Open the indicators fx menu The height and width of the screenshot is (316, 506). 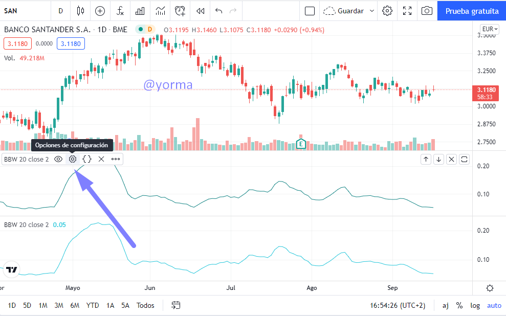tap(120, 11)
